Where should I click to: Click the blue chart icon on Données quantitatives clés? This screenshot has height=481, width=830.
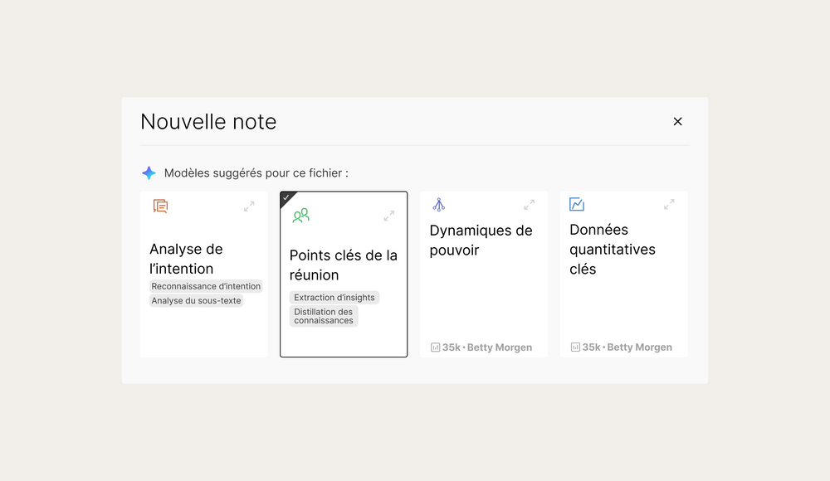coord(577,204)
